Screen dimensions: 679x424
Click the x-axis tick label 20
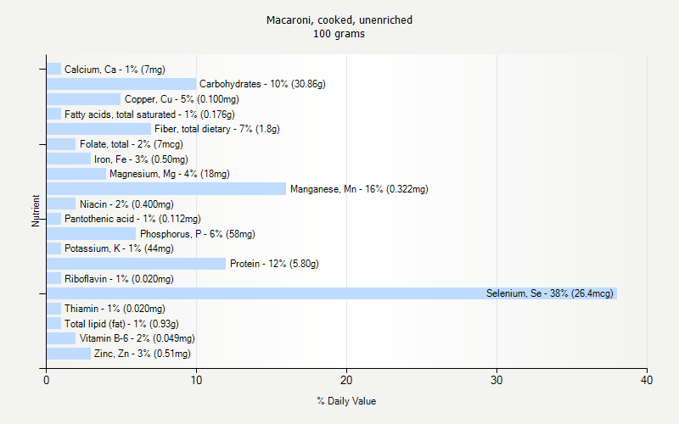pos(346,380)
